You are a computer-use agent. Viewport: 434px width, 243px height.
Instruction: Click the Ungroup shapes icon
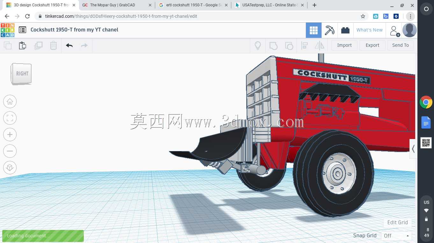(x=289, y=45)
